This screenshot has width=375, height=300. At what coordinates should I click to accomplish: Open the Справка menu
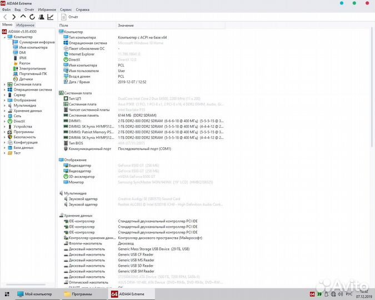click(x=83, y=9)
